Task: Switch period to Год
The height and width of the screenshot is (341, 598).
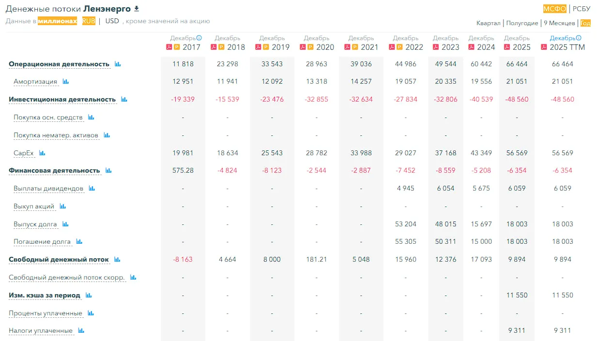Action: tap(585, 23)
